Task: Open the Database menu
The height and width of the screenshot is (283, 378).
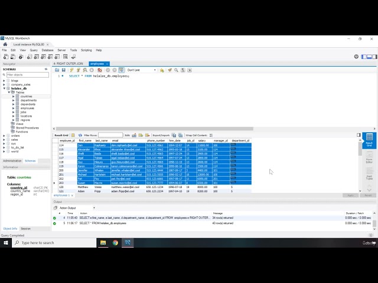Action: (47, 50)
